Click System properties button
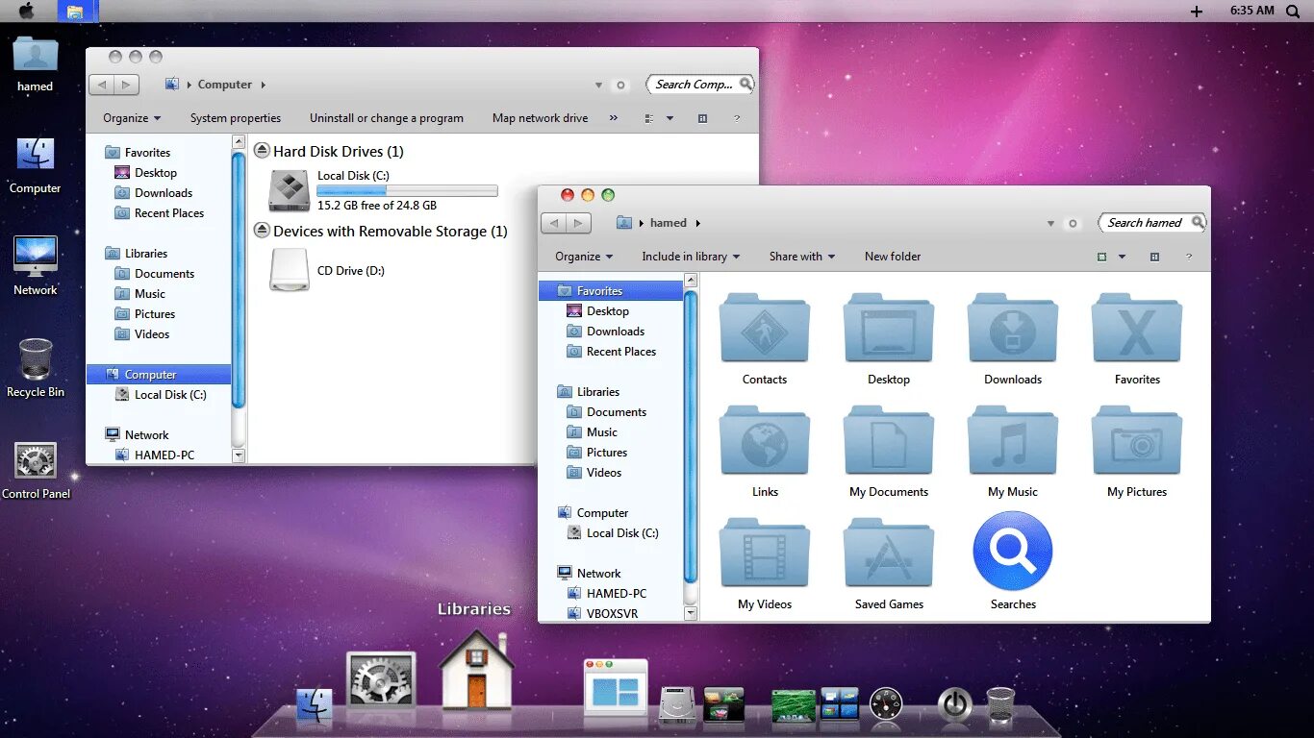The width and height of the screenshot is (1314, 738). [236, 118]
